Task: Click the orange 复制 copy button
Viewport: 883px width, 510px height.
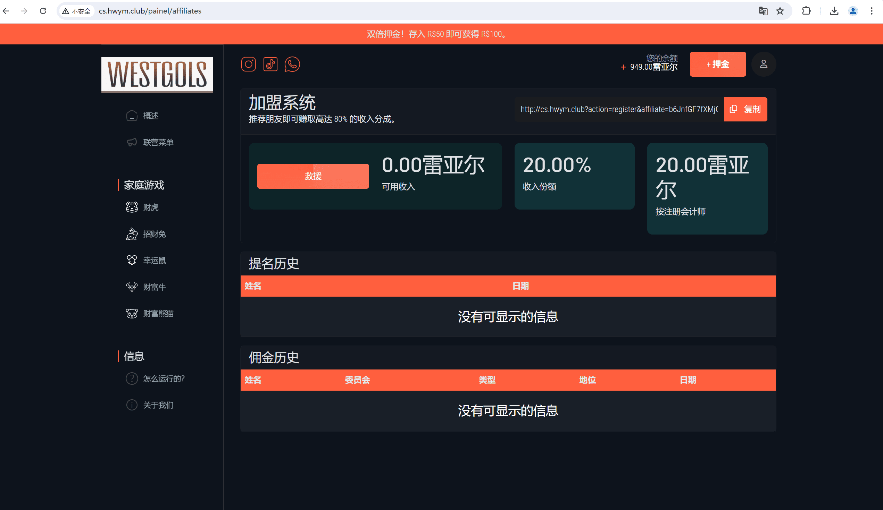Action: tap(745, 109)
